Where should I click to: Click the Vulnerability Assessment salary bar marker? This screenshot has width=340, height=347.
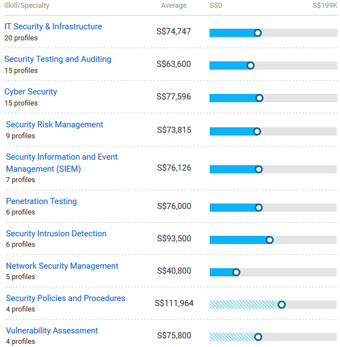click(x=258, y=337)
